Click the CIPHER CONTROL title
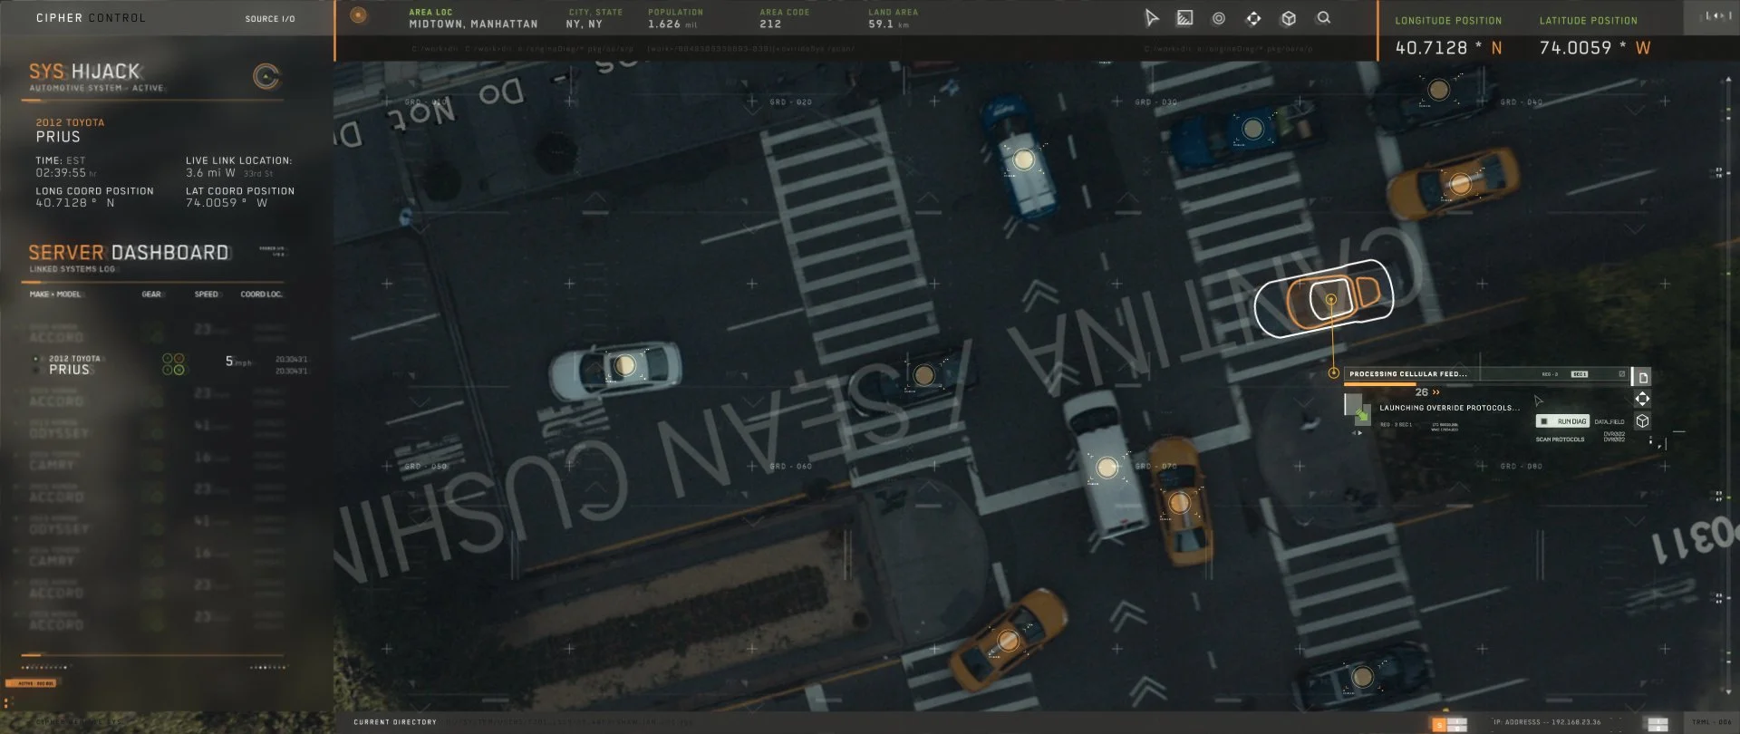The image size is (1740, 734). (91, 18)
